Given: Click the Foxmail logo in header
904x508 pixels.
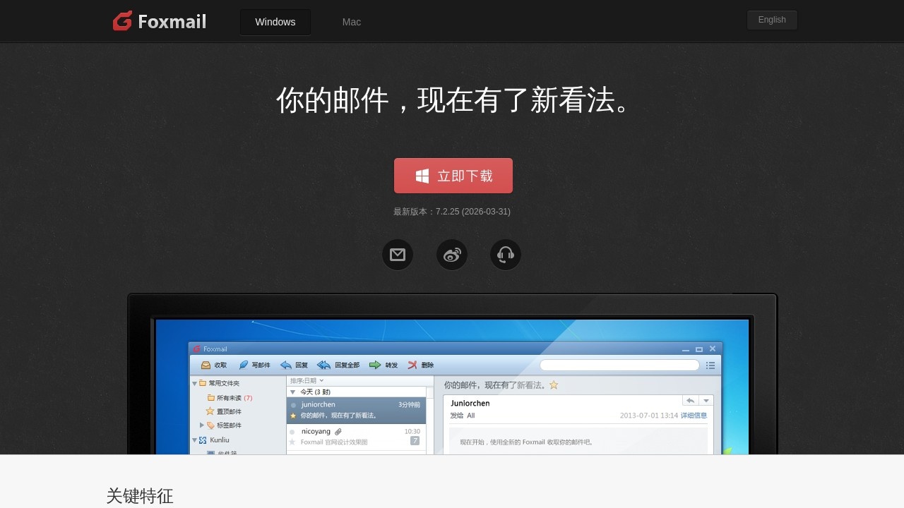Looking at the screenshot, I should 160,21.
